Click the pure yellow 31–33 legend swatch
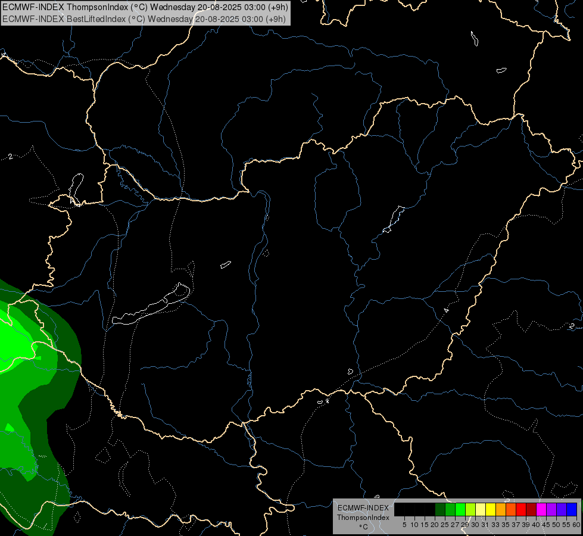Image resolution: width=583 pixels, height=536 pixels. pyautogui.click(x=491, y=509)
